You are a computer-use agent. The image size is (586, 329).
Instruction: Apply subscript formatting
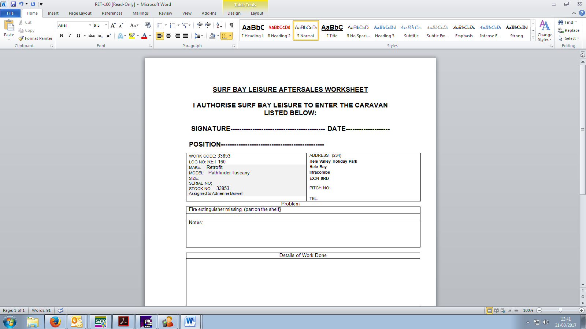click(x=100, y=36)
